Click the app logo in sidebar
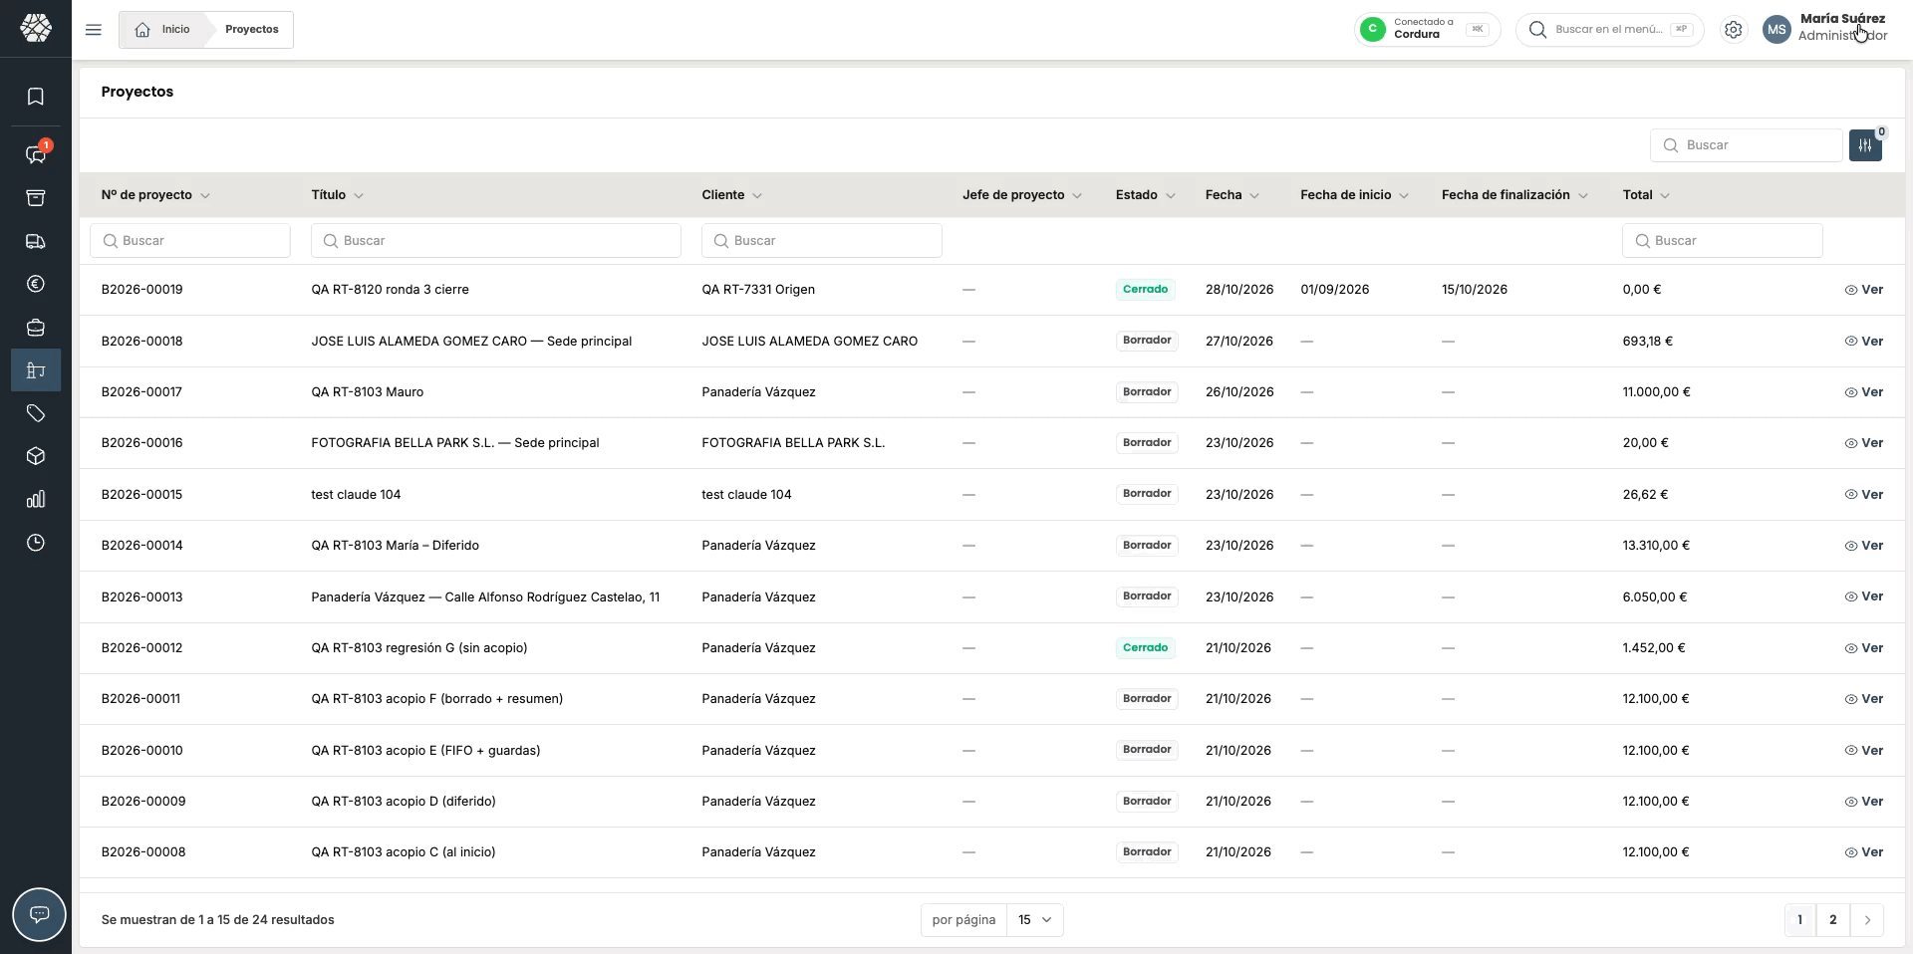 coord(36,28)
